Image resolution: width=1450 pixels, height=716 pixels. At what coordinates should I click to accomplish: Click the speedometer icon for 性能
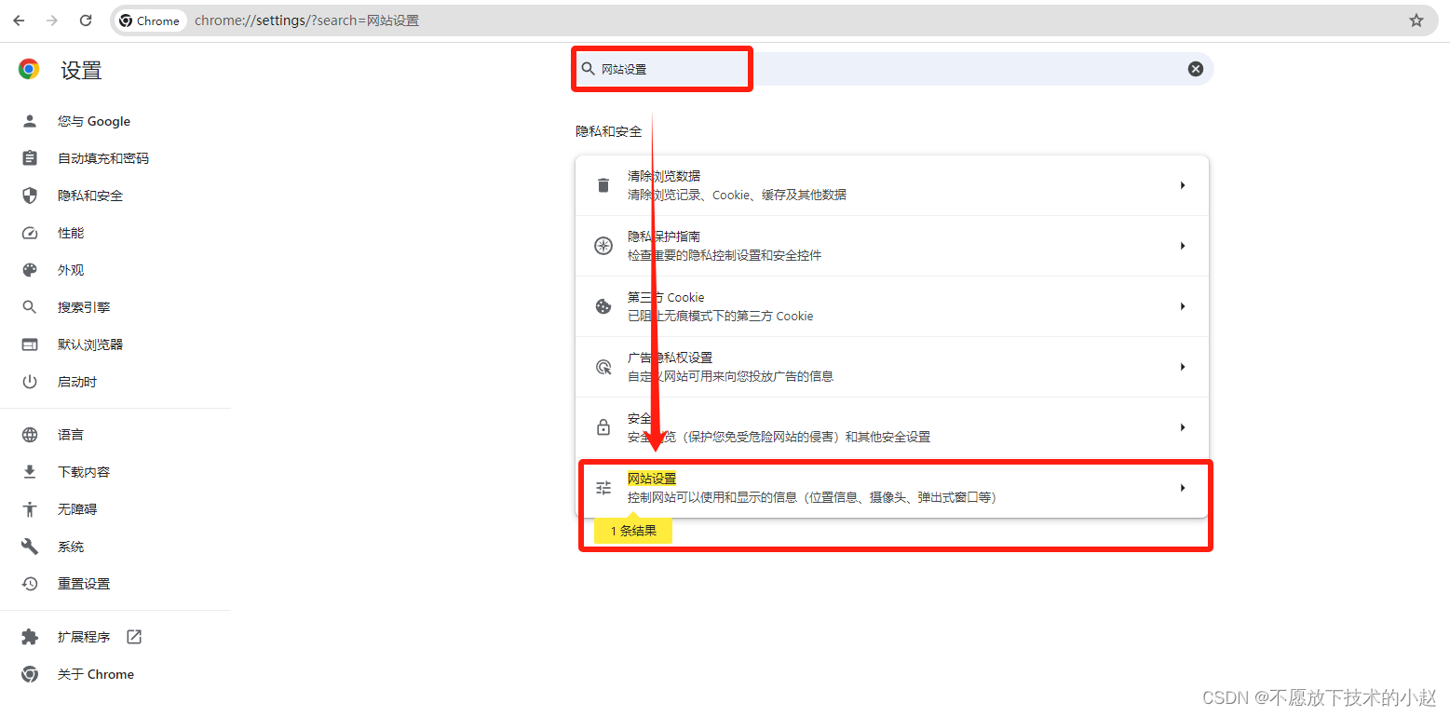30,233
